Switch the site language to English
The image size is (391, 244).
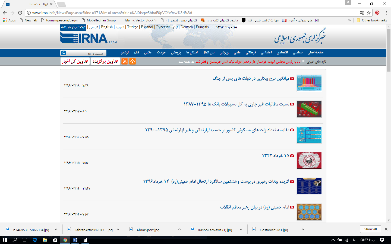107,27
